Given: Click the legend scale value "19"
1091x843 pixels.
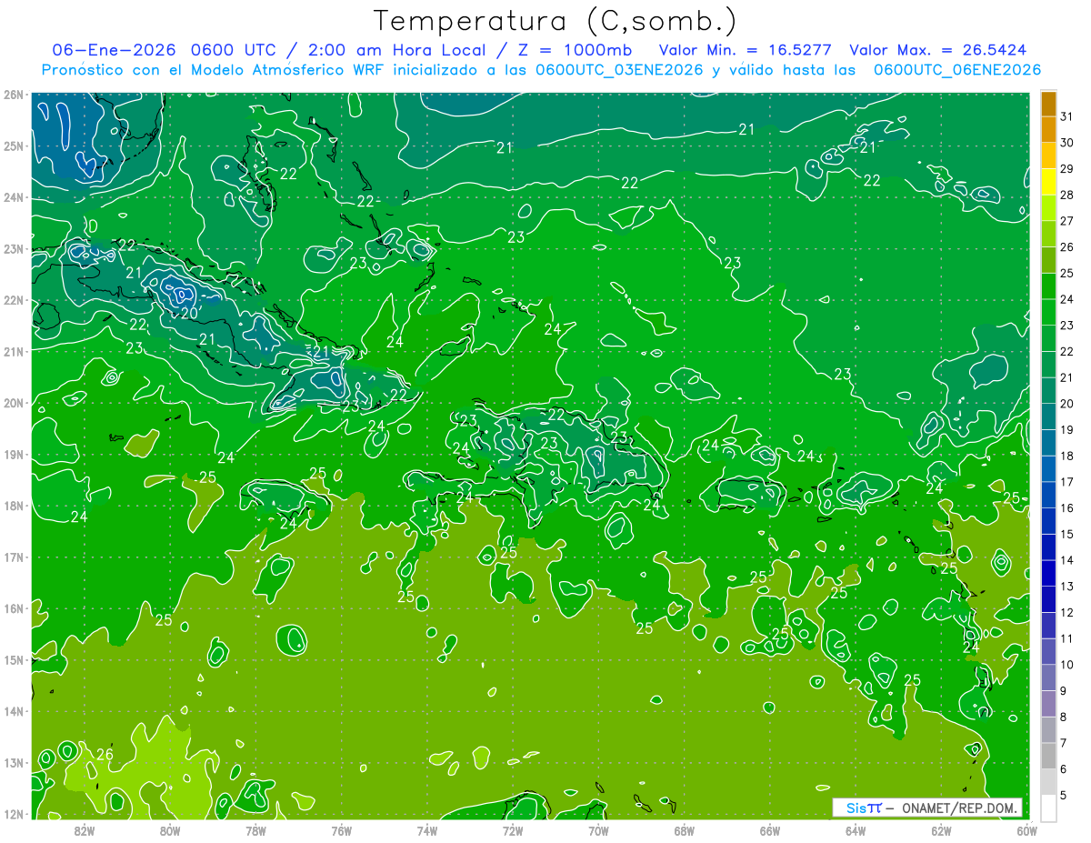Looking at the screenshot, I should pyautogui.click(x=1066, y=430).
